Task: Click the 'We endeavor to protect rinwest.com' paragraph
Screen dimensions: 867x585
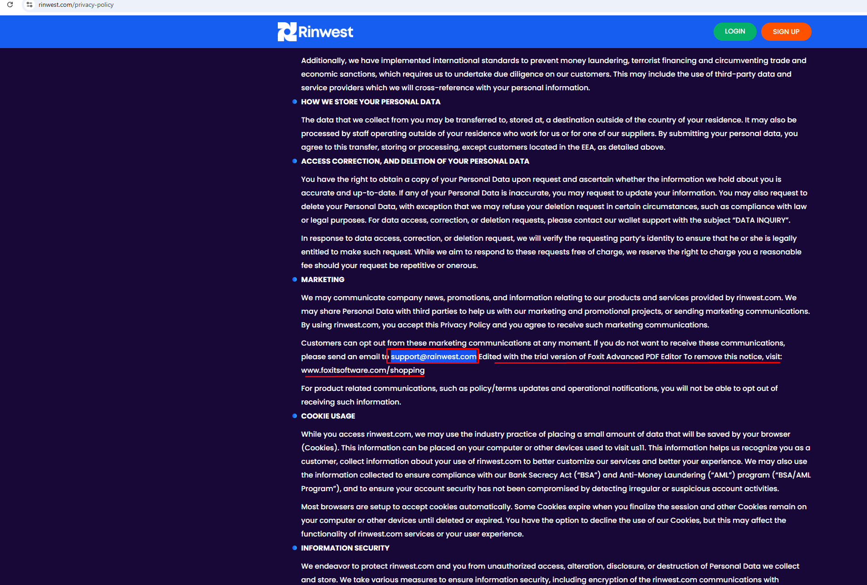Action: [x=550, y=573]
